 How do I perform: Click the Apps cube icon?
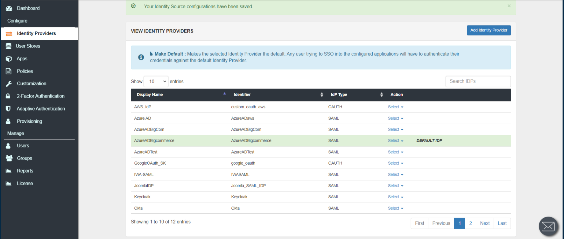pyautogui.click(x=9, y=58)
